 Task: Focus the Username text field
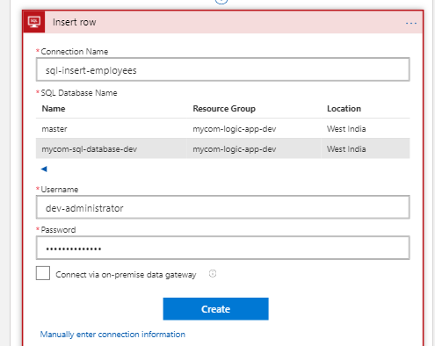222,207
